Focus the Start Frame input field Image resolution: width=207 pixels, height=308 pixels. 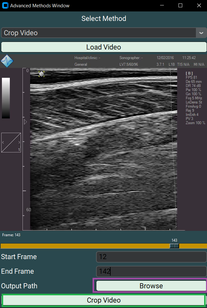tap(151, 257)
